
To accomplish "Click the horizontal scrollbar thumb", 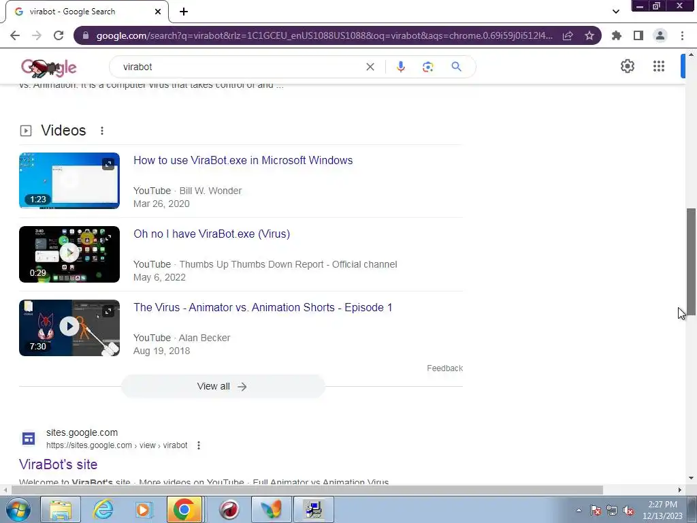I will tap(307, 490).
